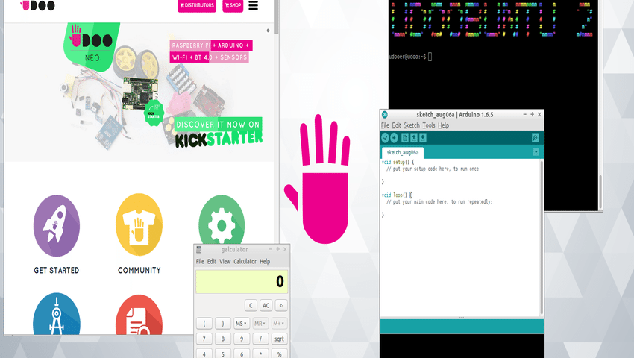Viewport: 634px width, 358px height.
Task: Click the carousel dot indicator on UDOO banner
Action: pyautogui.click(x=268, y=31)
